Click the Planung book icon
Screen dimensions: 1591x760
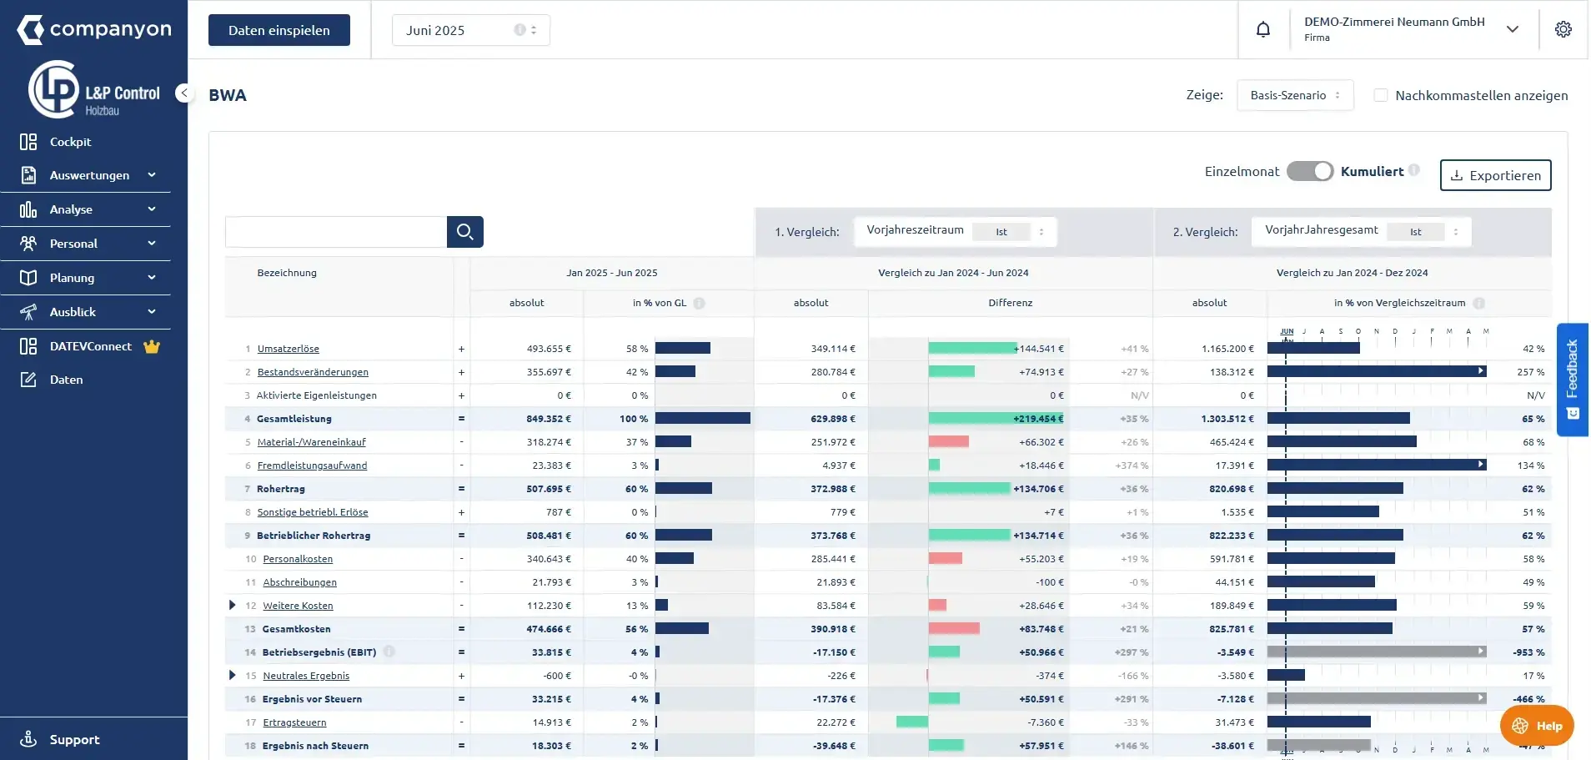pyautogui.click(x=28, y=278)
